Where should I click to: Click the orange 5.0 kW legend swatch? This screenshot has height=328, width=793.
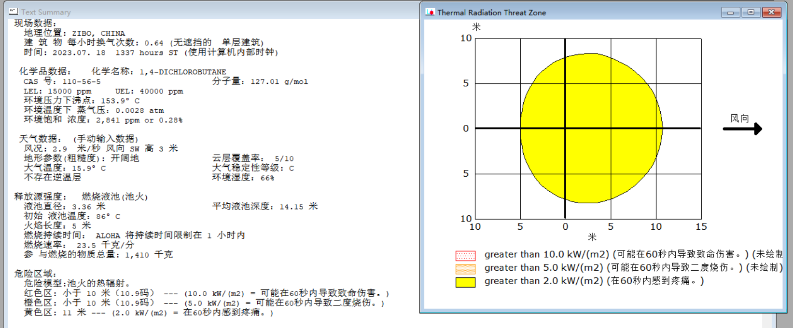(x=465, y=269)
